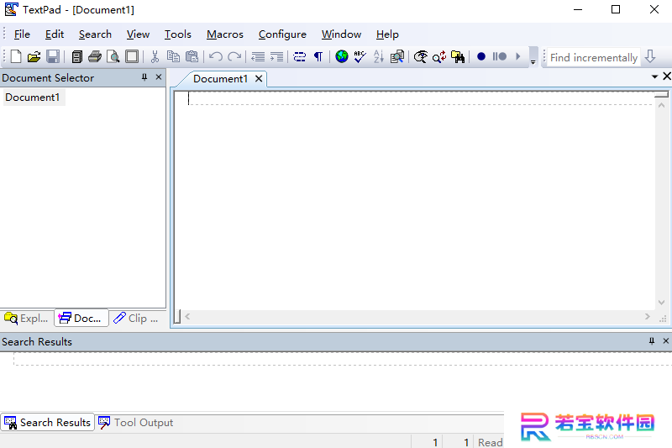Open the Macros menu
Screen dimensions: 672x448
(225, 34)
